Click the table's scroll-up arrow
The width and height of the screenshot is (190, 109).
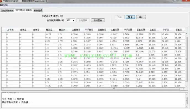click(186, 33)
